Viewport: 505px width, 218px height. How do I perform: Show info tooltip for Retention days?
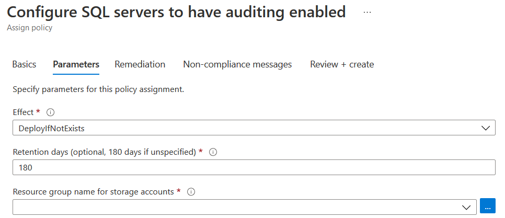tap(213, 152)
